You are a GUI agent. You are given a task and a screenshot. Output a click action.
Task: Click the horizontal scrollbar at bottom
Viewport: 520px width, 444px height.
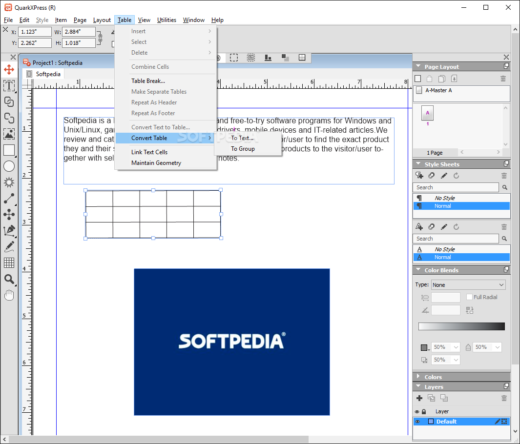click(x=159, y=439)
